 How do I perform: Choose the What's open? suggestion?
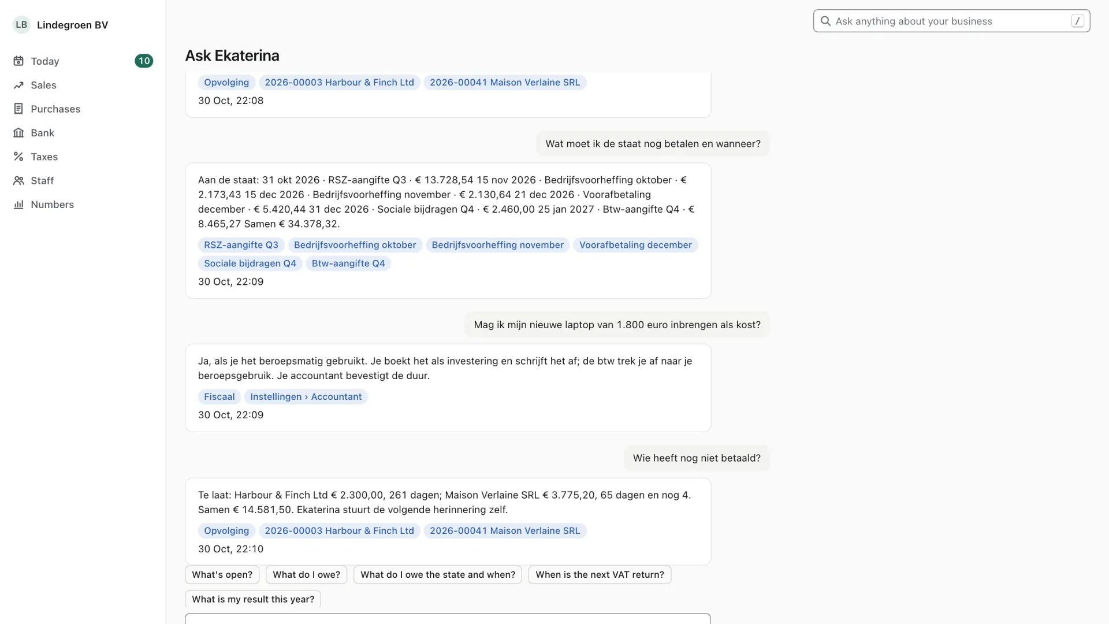pyautogui.click(x=222, y=575)
